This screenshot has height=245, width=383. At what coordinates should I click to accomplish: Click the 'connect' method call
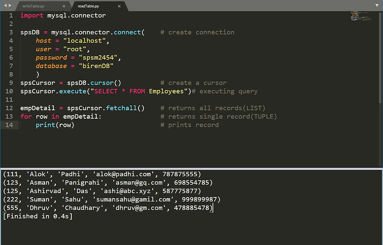pos(127,32)
